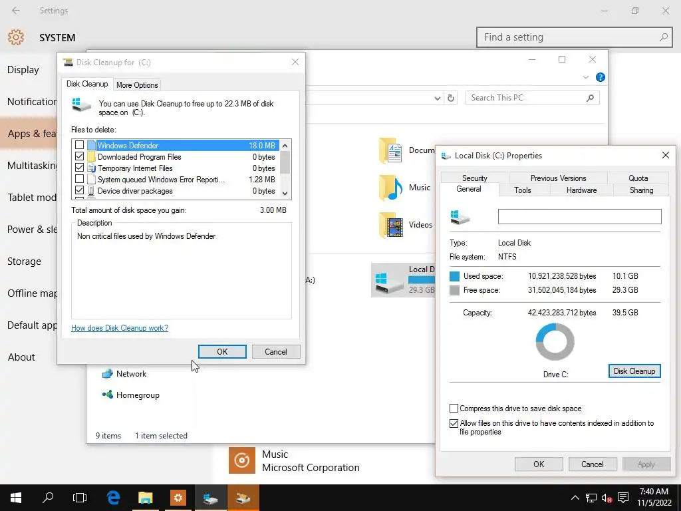Open Task View on the taskbar
This screenshot has width=681, height=511.
(x=80, y=498)
